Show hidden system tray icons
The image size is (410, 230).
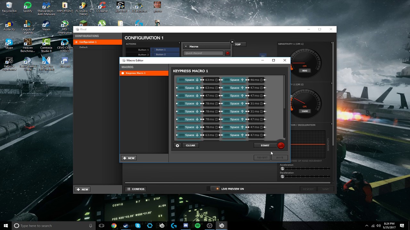[367, 226]
